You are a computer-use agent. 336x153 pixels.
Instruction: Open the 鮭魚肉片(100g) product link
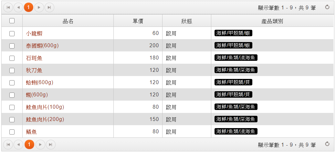pyautogui.click(x=45, y=107)
